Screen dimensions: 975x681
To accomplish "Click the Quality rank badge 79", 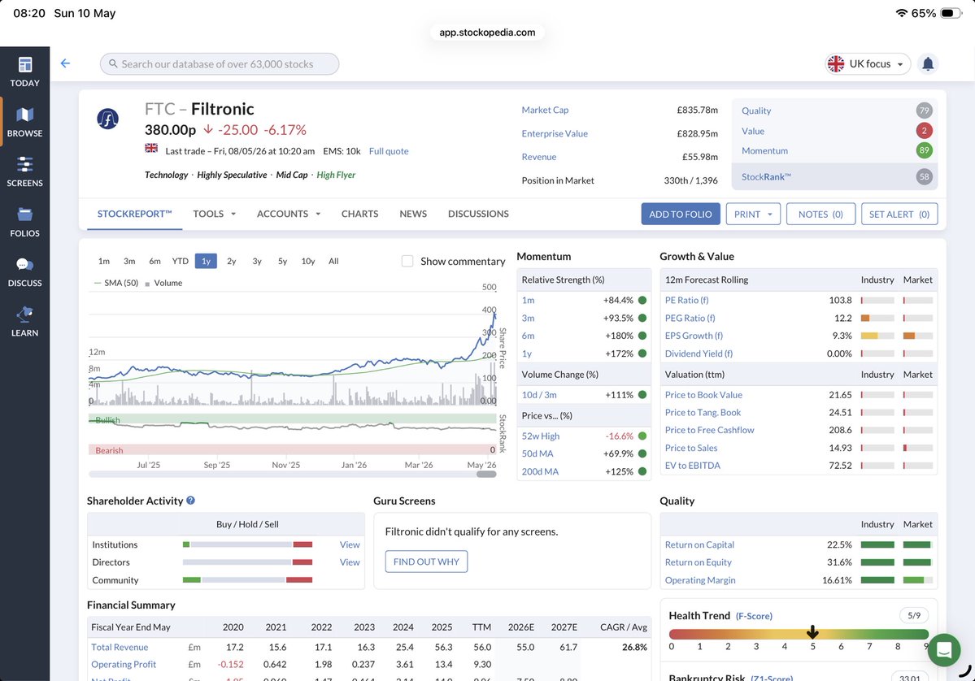I will coord(924,111).
